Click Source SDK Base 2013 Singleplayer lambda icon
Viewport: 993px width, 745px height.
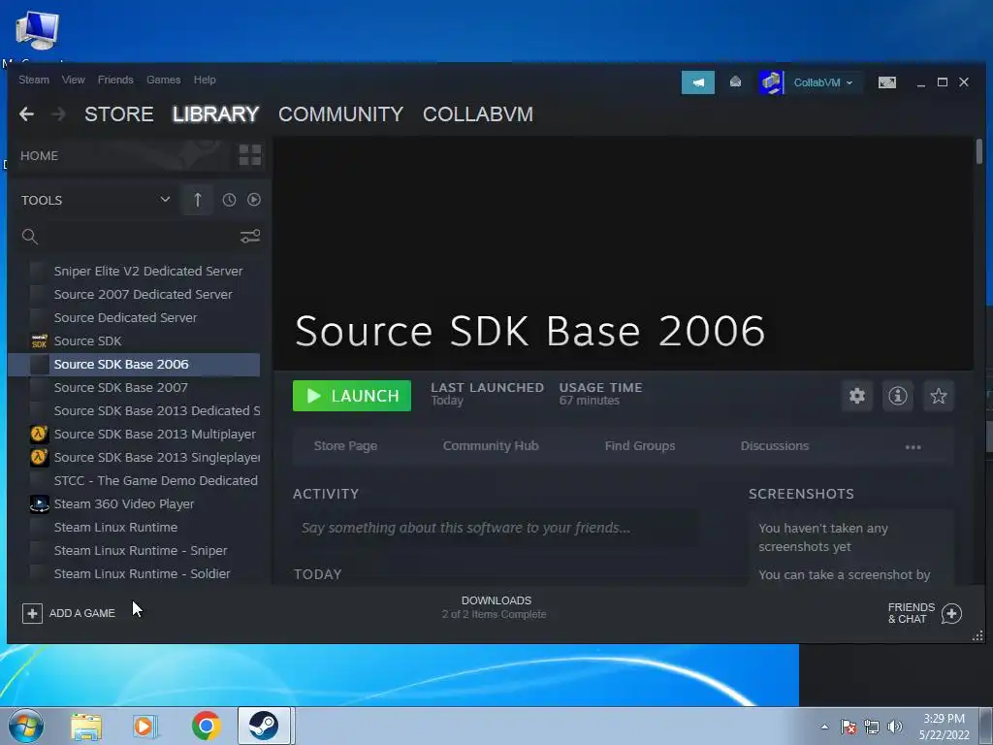pyautogui.click(x=39, y=458)
